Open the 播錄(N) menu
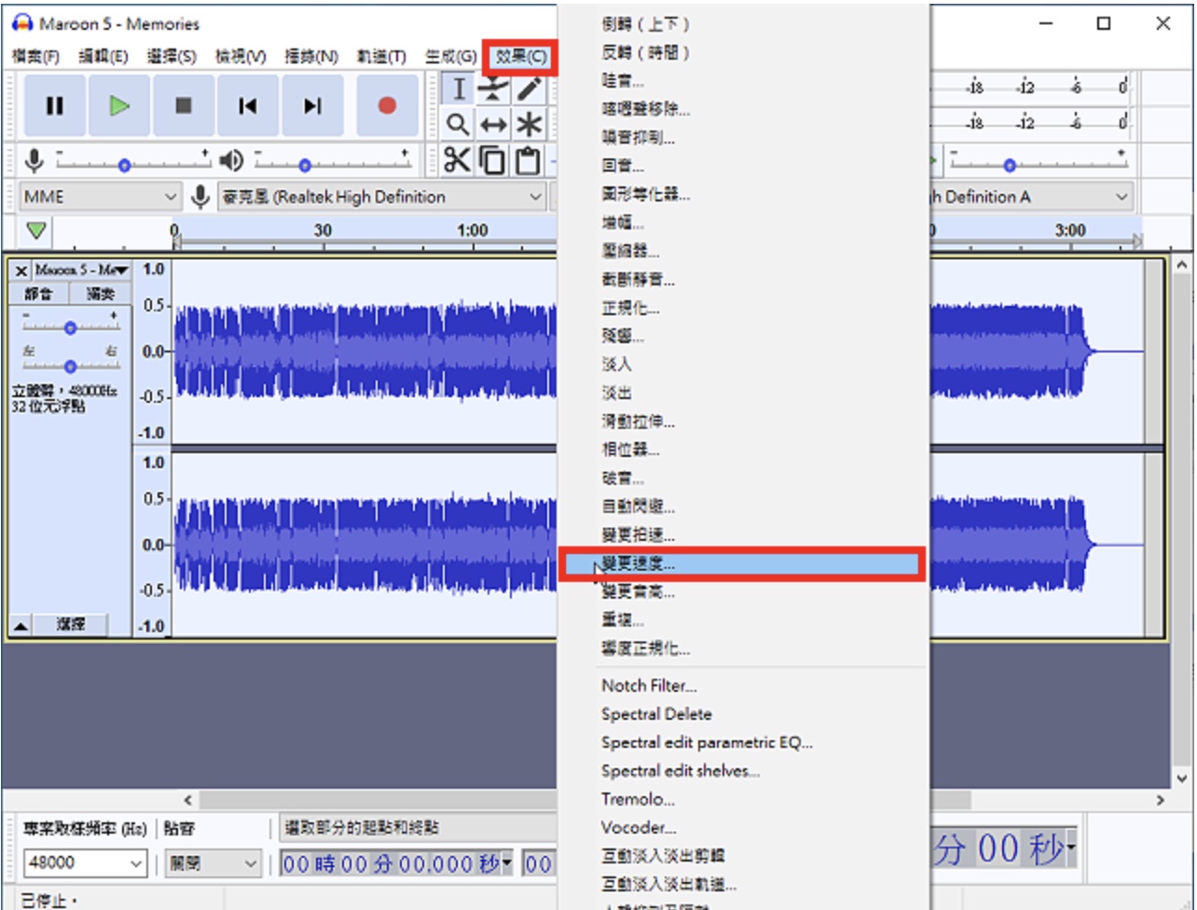 [x=311, y=57]
